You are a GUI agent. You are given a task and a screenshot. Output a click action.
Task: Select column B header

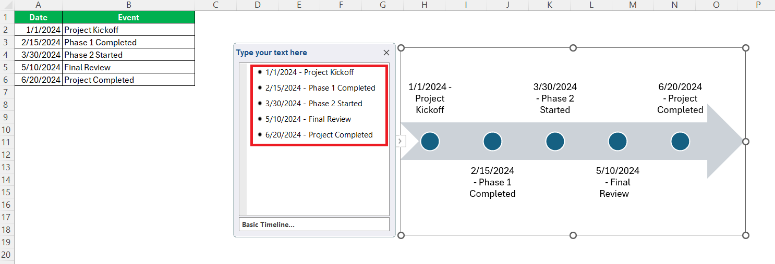point(128,5)
